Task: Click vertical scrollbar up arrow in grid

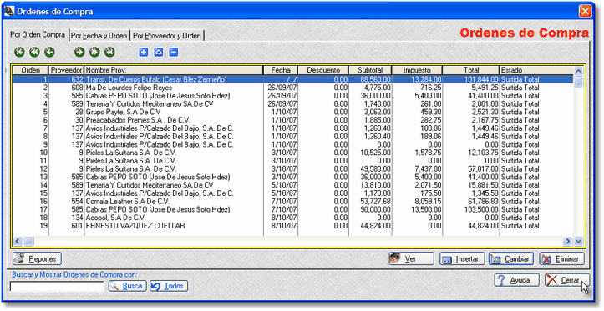Action: pos(578,71)
